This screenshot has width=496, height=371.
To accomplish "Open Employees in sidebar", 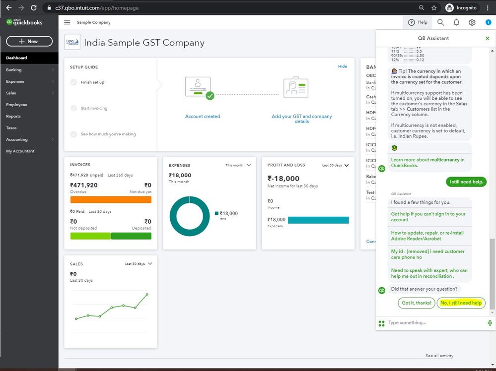I will click(16, 105).
